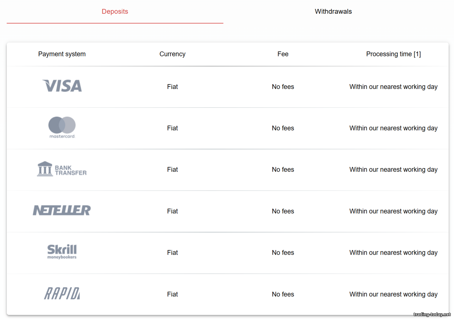Image resolution: width=454 pixels, height=320 pixels.
Task: Click the Payment system column header
Action: click(62, 54)
